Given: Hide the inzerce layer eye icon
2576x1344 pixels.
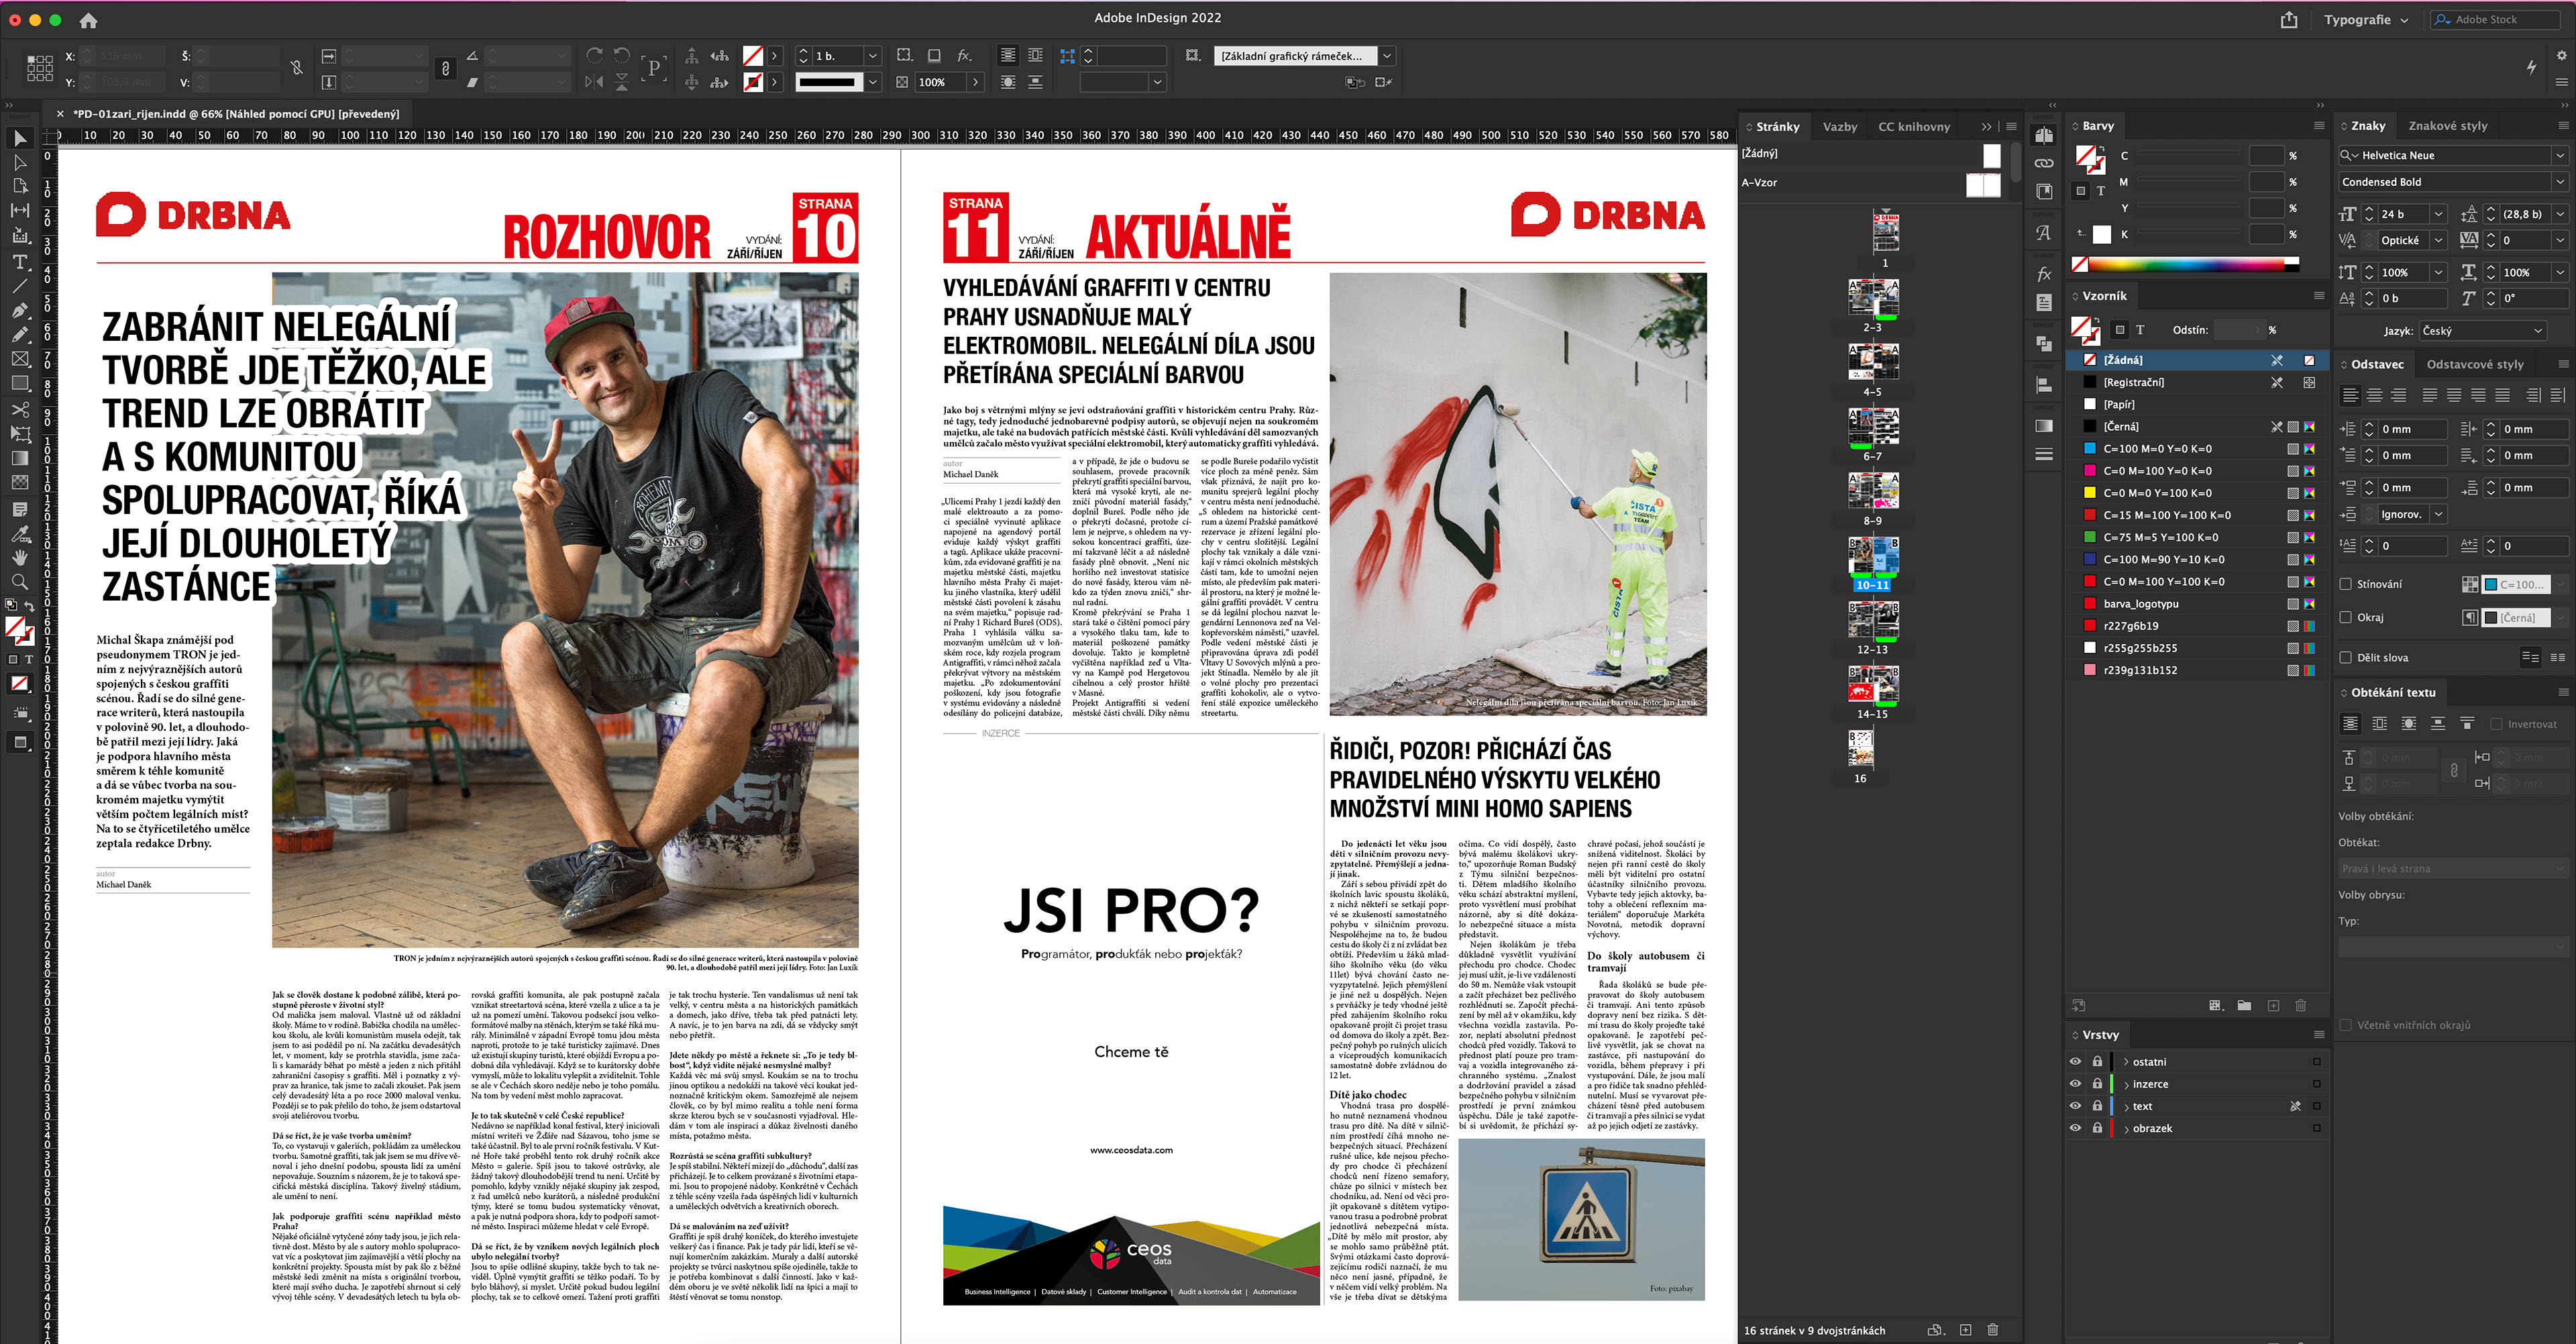Looking at the screenshot, I should coord(2075,1084).
